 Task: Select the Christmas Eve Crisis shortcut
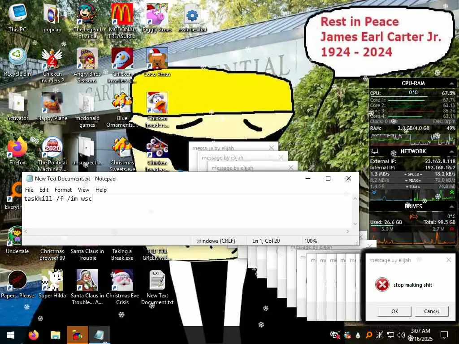122,287
